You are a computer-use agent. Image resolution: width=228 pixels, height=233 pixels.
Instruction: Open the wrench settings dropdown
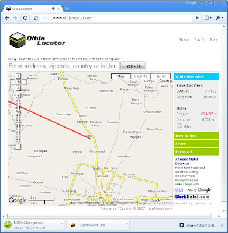219,18
